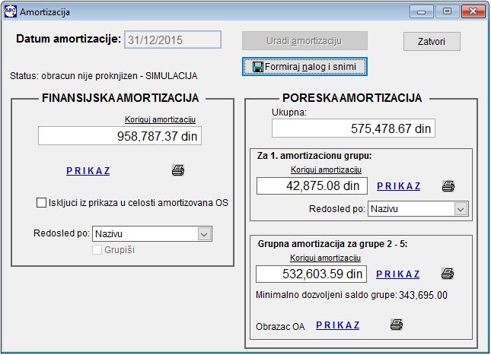Minimize the Amortizacija window
The height and width of the screenshot is (355, 491).
click(x=422, y=11)
